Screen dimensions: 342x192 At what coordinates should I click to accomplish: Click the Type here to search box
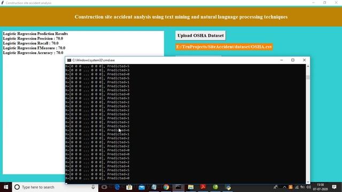tap(55, 187)
